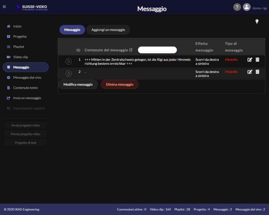Screen dimensions: 269x215
Task: Switch to the Messaggio tab
Action: pos(72,30)
